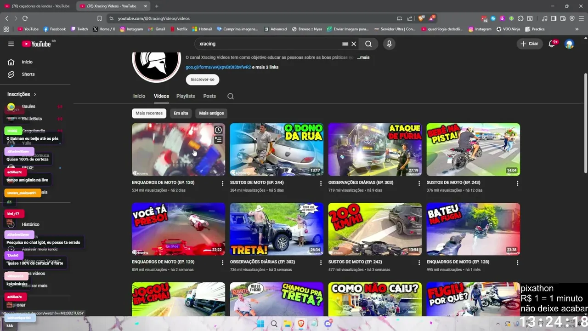Select the Vídeos tab

click(161, 96)
